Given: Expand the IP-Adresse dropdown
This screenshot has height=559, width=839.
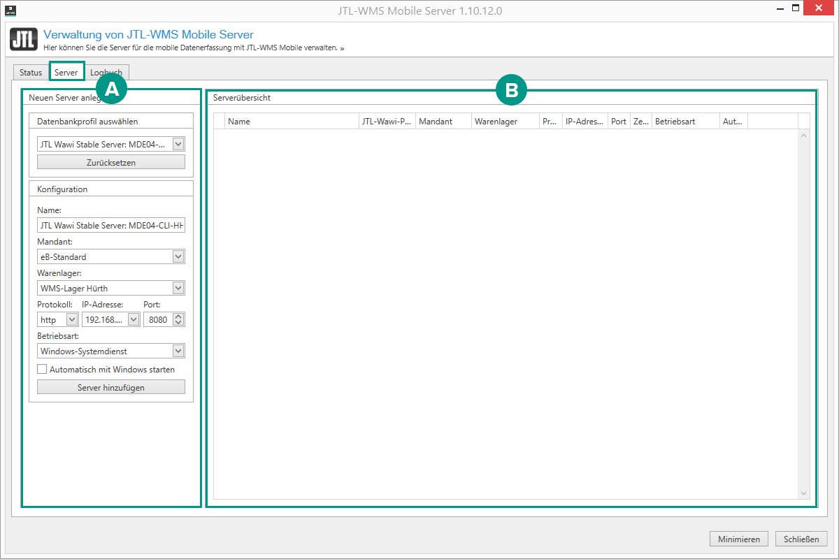Looking at the screenshot, I should coord(133,319).
